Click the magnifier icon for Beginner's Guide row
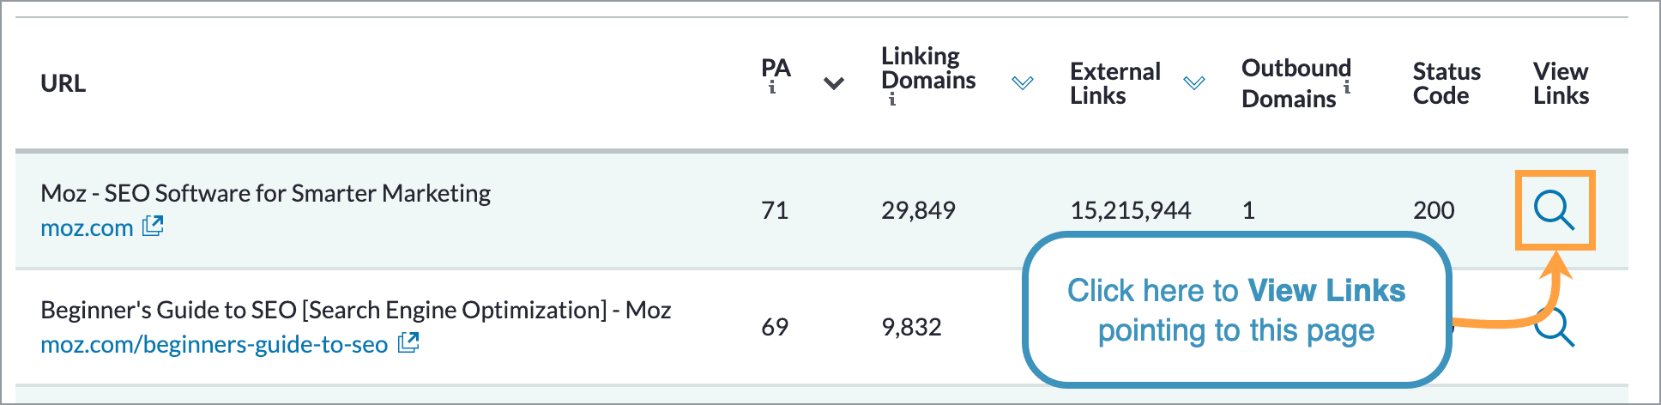Viewport: 1661px width, 405px height. [1557, 327]
